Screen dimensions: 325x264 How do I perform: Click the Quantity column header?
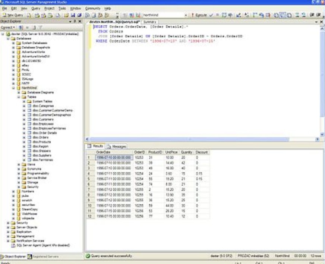point(187,152)
